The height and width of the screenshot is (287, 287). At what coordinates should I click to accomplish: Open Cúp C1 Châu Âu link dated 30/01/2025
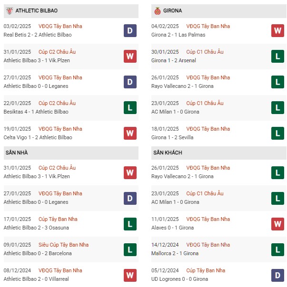[x=205, y=52]
